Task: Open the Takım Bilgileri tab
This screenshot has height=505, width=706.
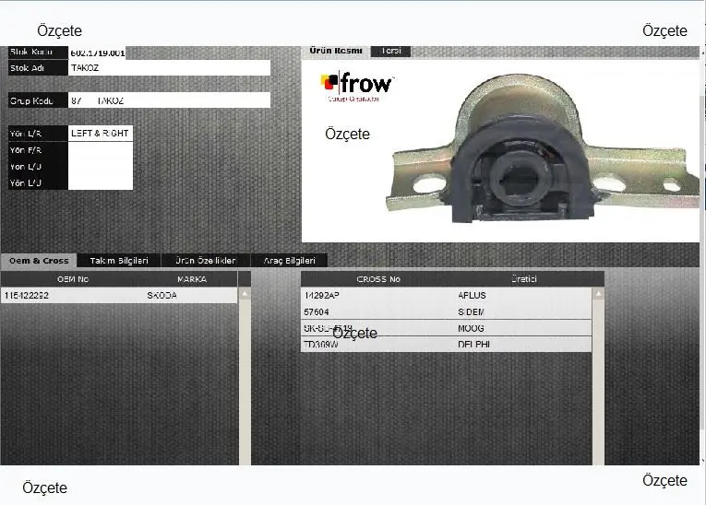Action: [119, 261]
